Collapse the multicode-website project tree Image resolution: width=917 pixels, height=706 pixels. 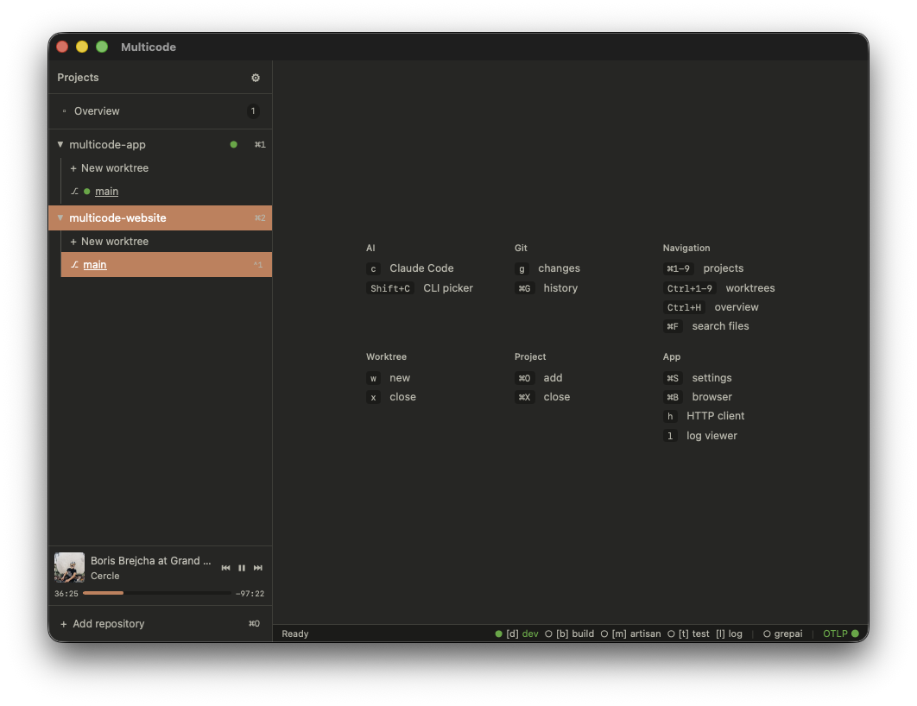(60, 217)
